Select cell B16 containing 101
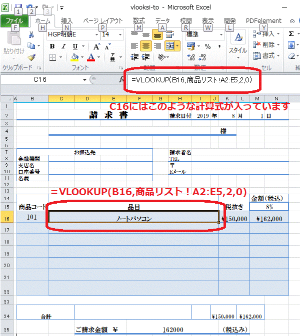Screen dimensions: 300x336 tap(32, 218)
